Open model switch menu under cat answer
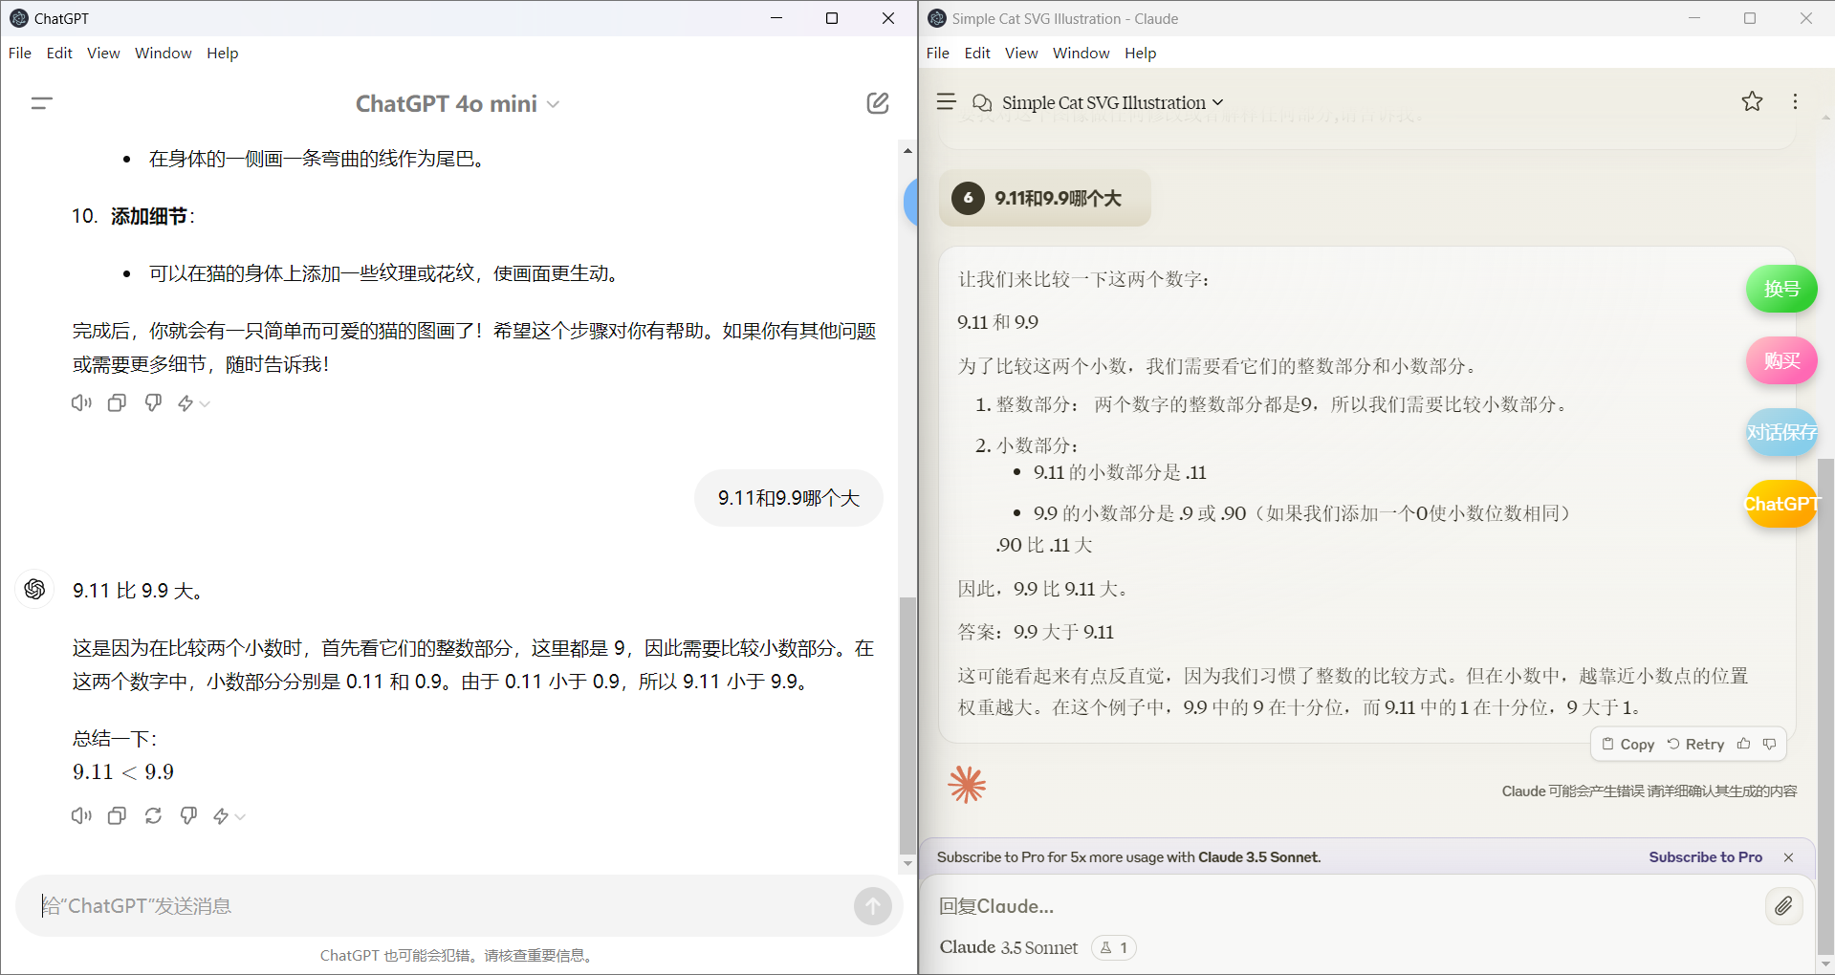Viewport: 1835px width, 975px height. pos(193,403)
